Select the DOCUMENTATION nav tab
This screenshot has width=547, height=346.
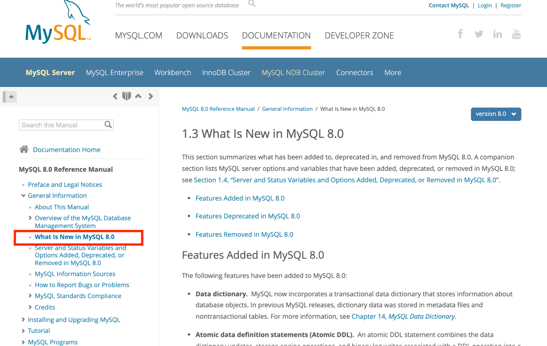(276, 36)
